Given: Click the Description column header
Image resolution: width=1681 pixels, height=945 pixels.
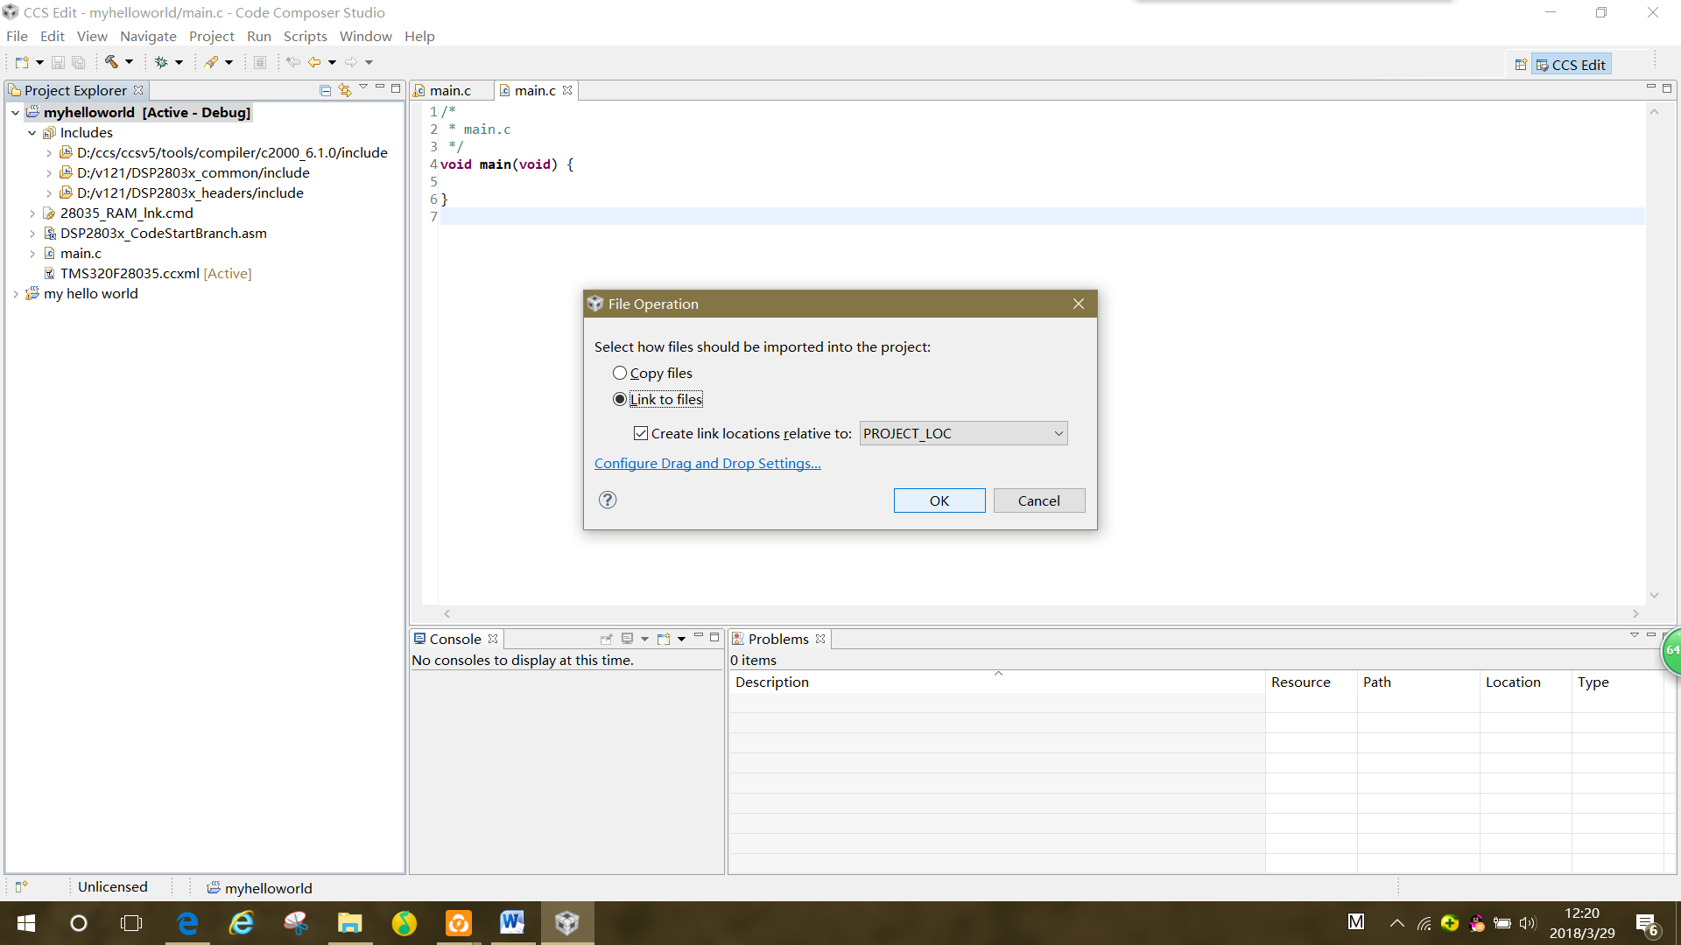Looking at the screenshot, I should click(996, 682).
